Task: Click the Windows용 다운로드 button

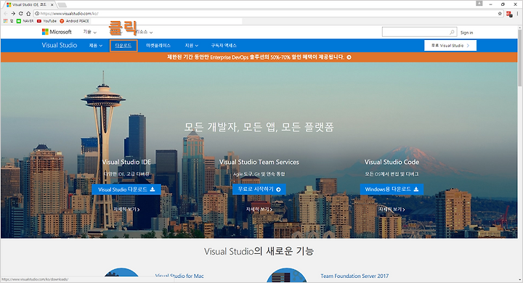Action: tap(392, 189)
